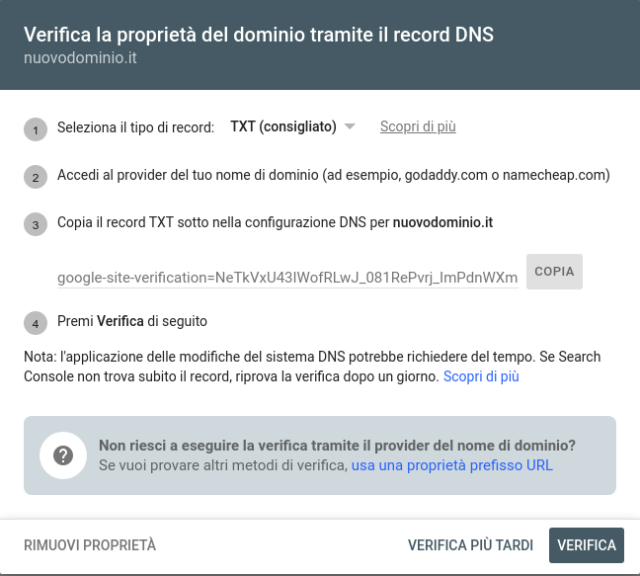Choose VERIFICA PIÙ TARDI
The width and height of the screenshot is (640, 576).
click(x=470, y=545)
